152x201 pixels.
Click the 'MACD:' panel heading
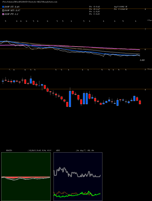[9, 150]
